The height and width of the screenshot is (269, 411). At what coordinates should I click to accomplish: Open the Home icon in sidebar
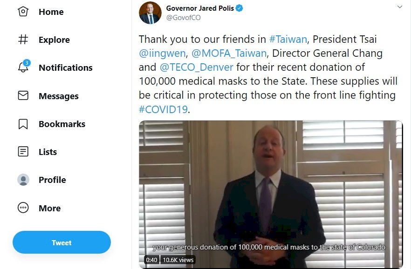[23, 12]
